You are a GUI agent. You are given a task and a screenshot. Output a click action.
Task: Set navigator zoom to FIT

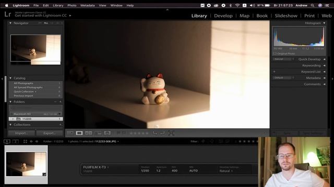click(x=40, y=23)
